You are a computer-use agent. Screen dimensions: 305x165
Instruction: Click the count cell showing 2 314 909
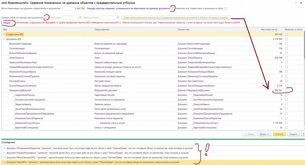coord(271,39)
